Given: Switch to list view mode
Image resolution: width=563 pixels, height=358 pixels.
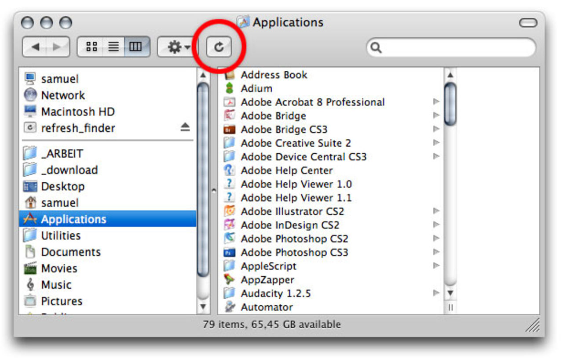Looking at the screenshot, I should coord(114,47).
